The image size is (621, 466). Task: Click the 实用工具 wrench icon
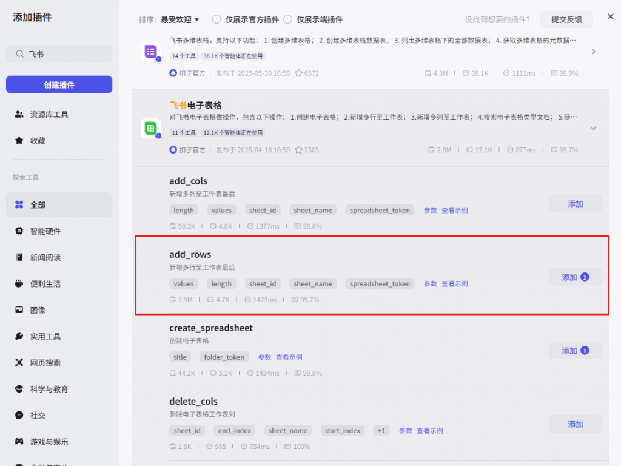point(19,336)
